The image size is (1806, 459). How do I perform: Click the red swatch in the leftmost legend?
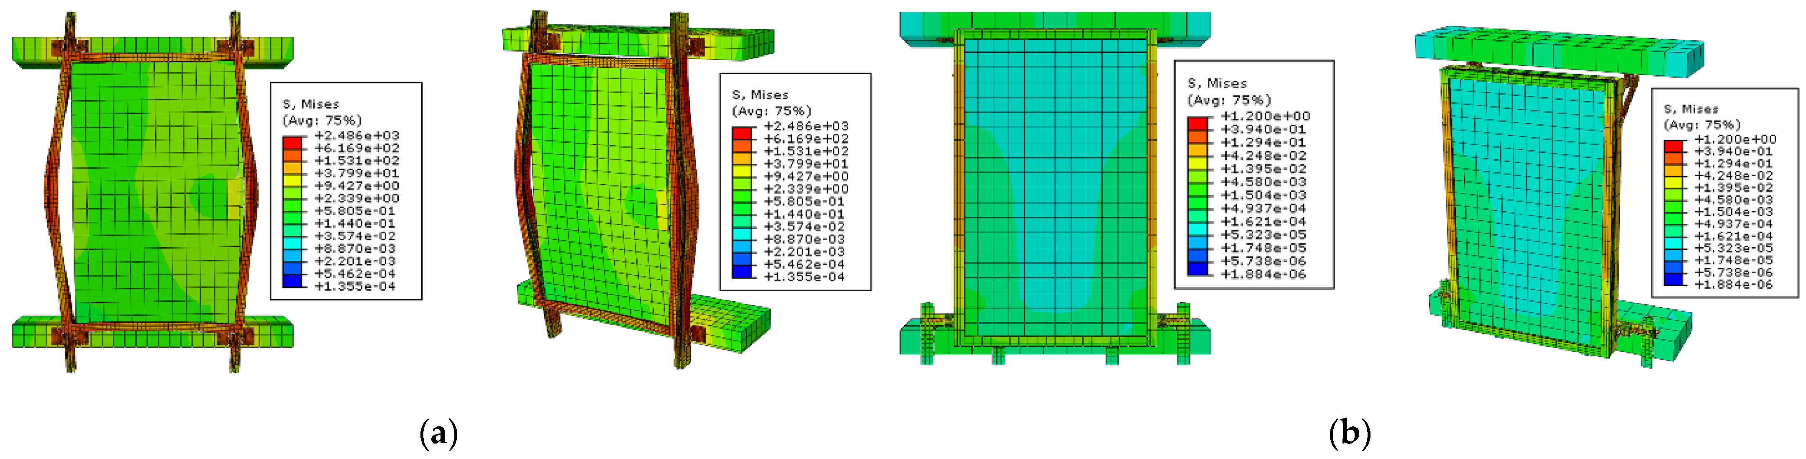tap(292, 142)
